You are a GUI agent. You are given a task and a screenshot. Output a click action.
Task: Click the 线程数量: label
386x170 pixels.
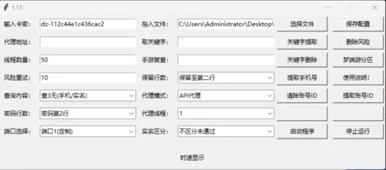point(17,60)
